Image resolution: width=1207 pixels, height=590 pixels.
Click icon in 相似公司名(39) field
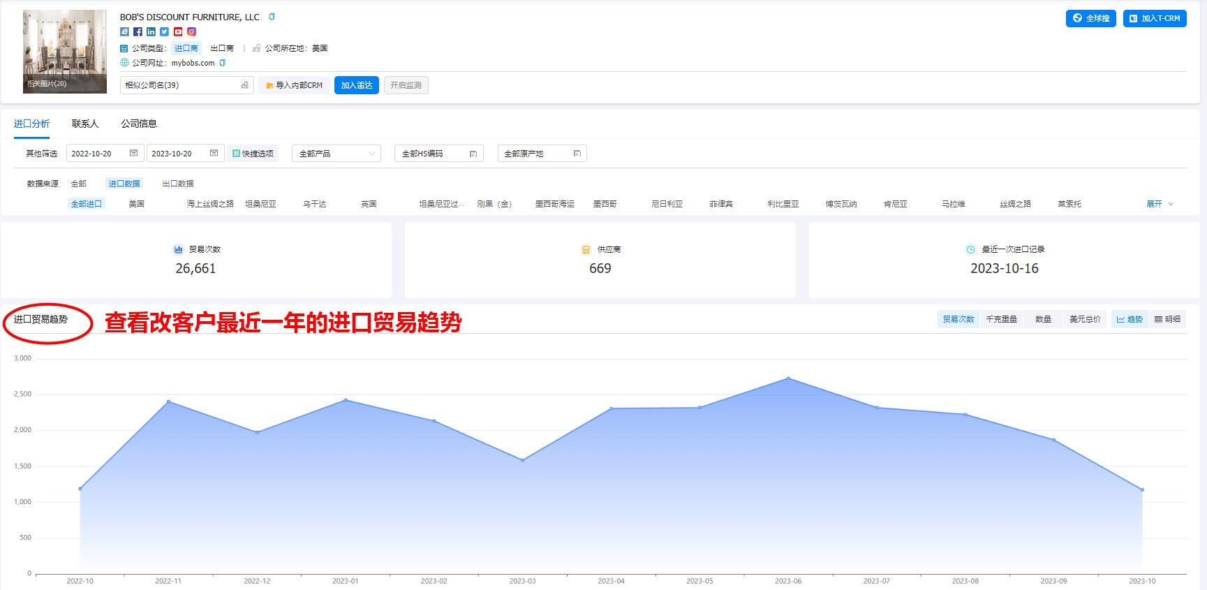pos(244,85)
